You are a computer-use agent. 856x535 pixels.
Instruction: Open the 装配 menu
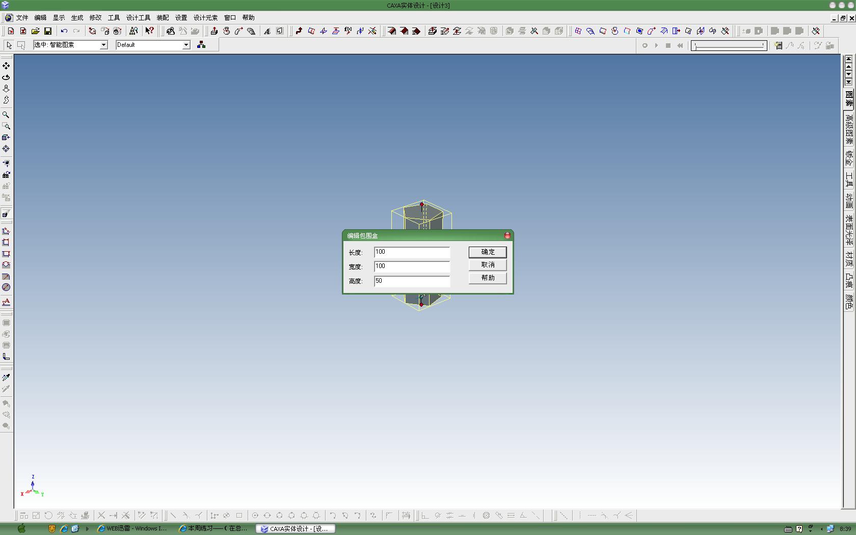tap(163, 18)
